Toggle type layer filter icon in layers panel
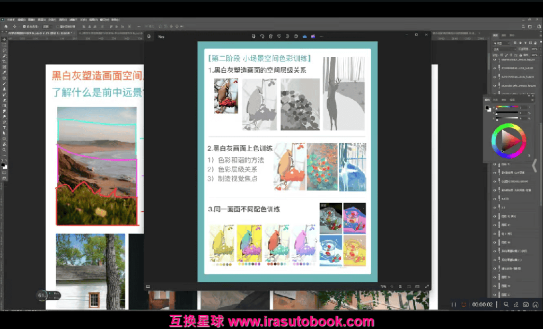 525,43
